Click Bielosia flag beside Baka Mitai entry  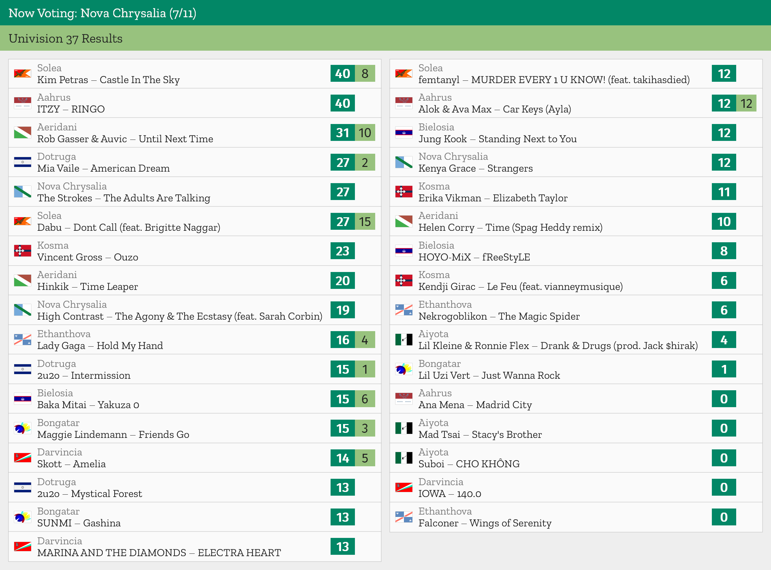point(22,399)
